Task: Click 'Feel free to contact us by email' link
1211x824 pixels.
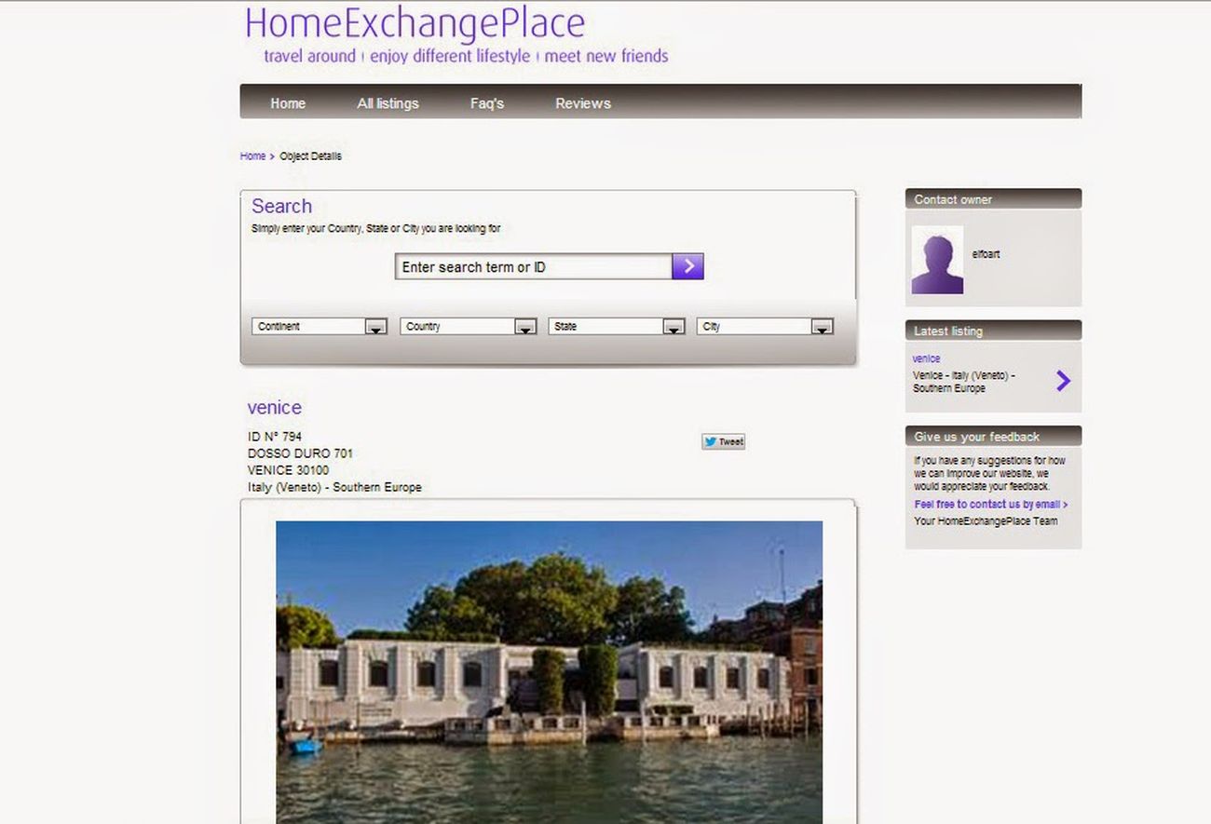Action: [x=991, y=505]
